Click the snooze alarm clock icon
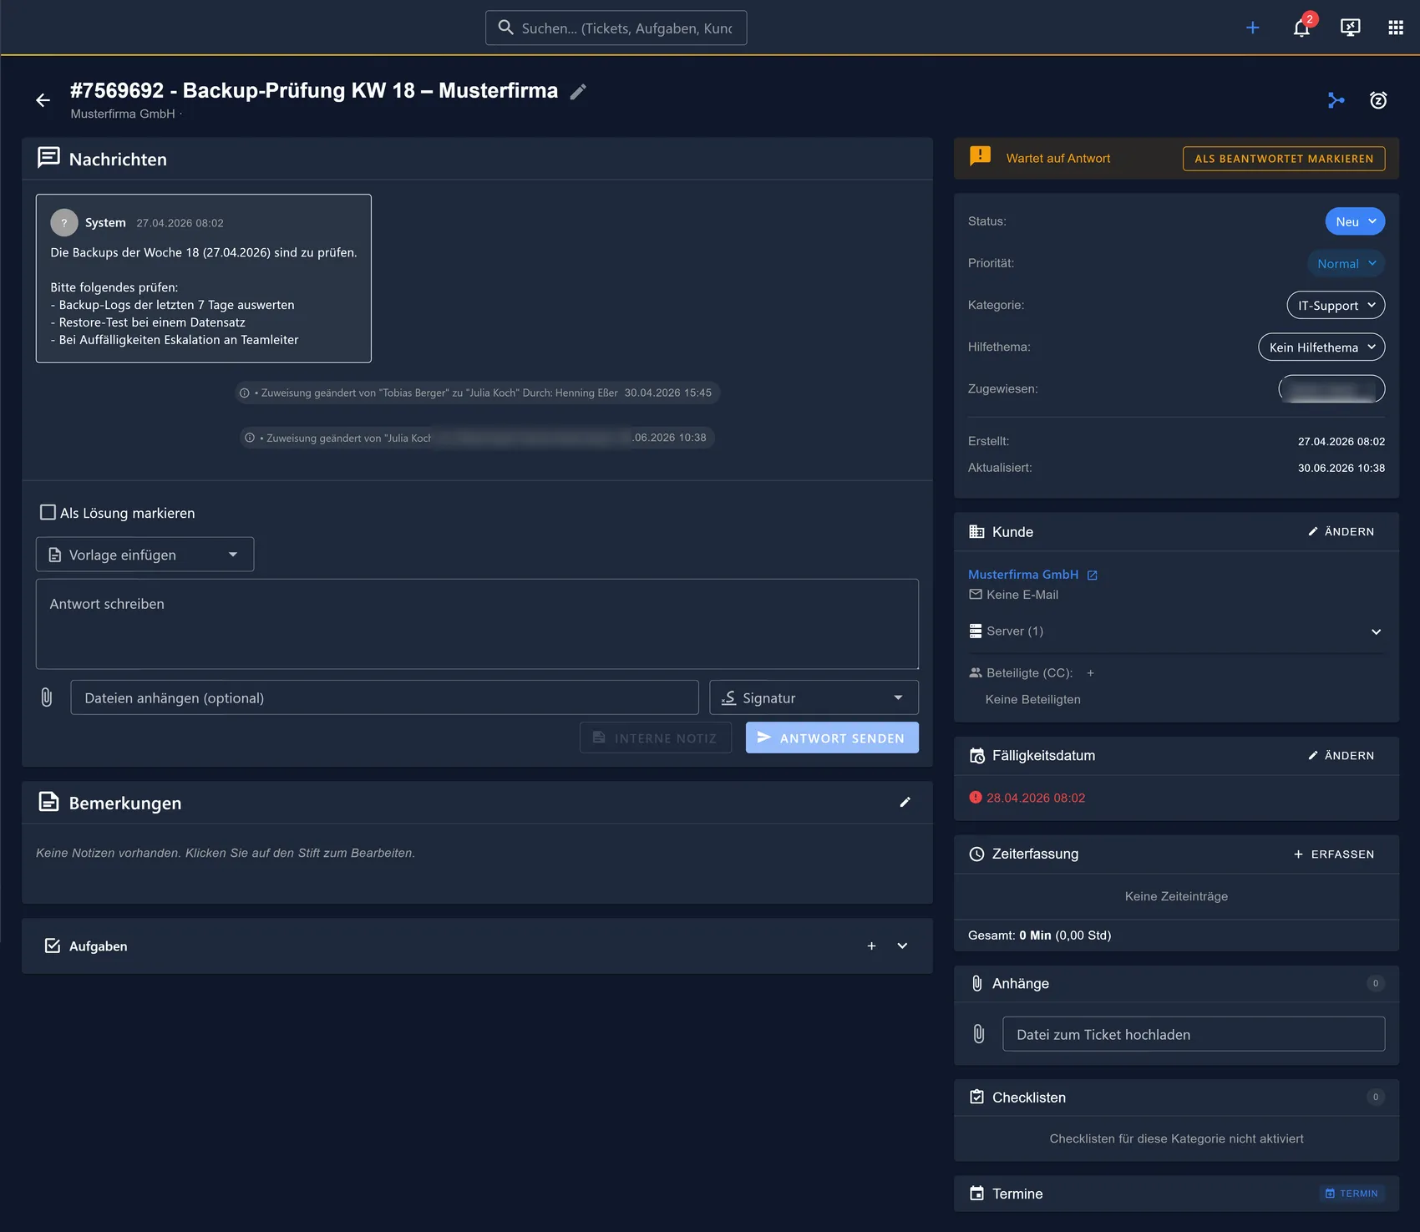 [1378, 100]
